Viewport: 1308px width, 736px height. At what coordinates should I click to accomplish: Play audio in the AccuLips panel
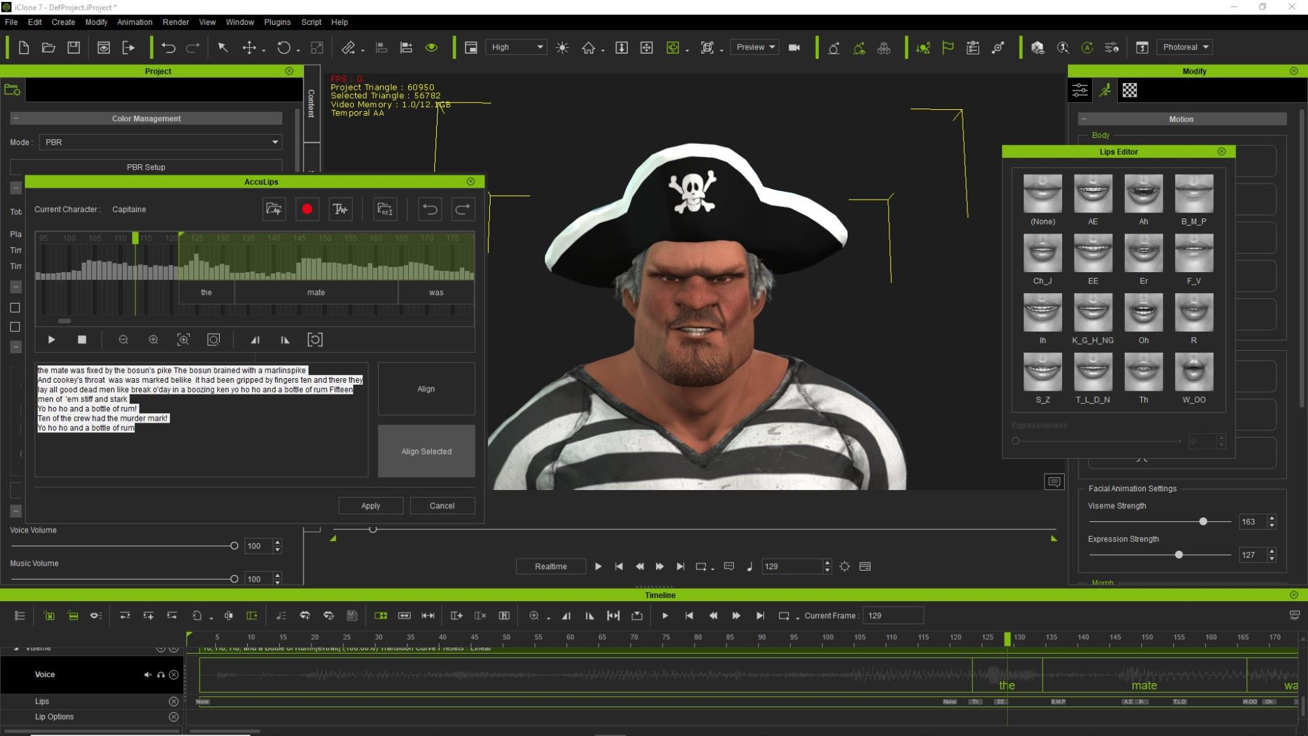(x=52, y=340)
